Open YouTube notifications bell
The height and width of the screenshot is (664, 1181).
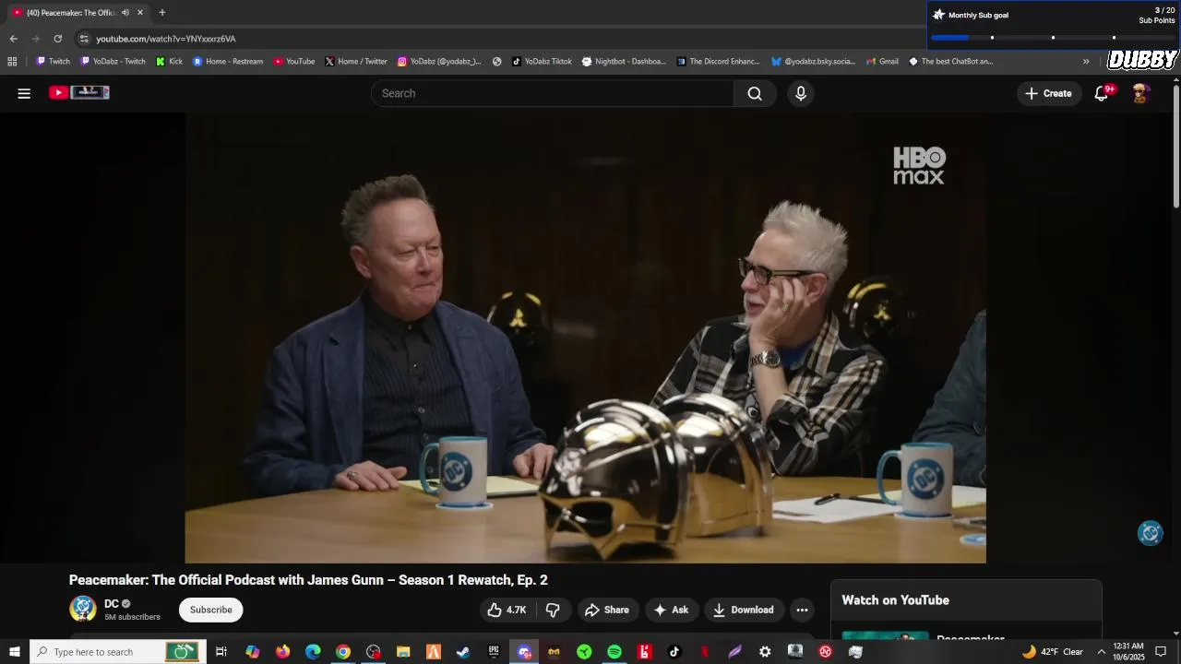(1102, 93)
